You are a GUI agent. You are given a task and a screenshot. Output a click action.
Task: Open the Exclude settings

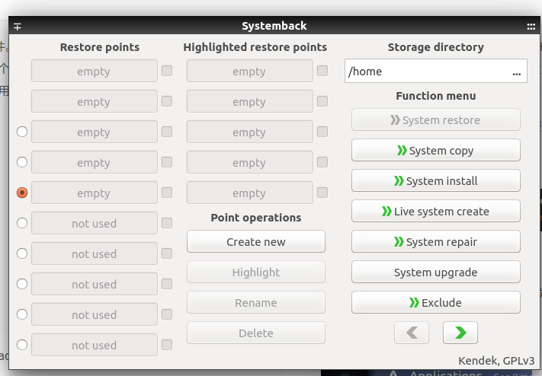point(436,303)
